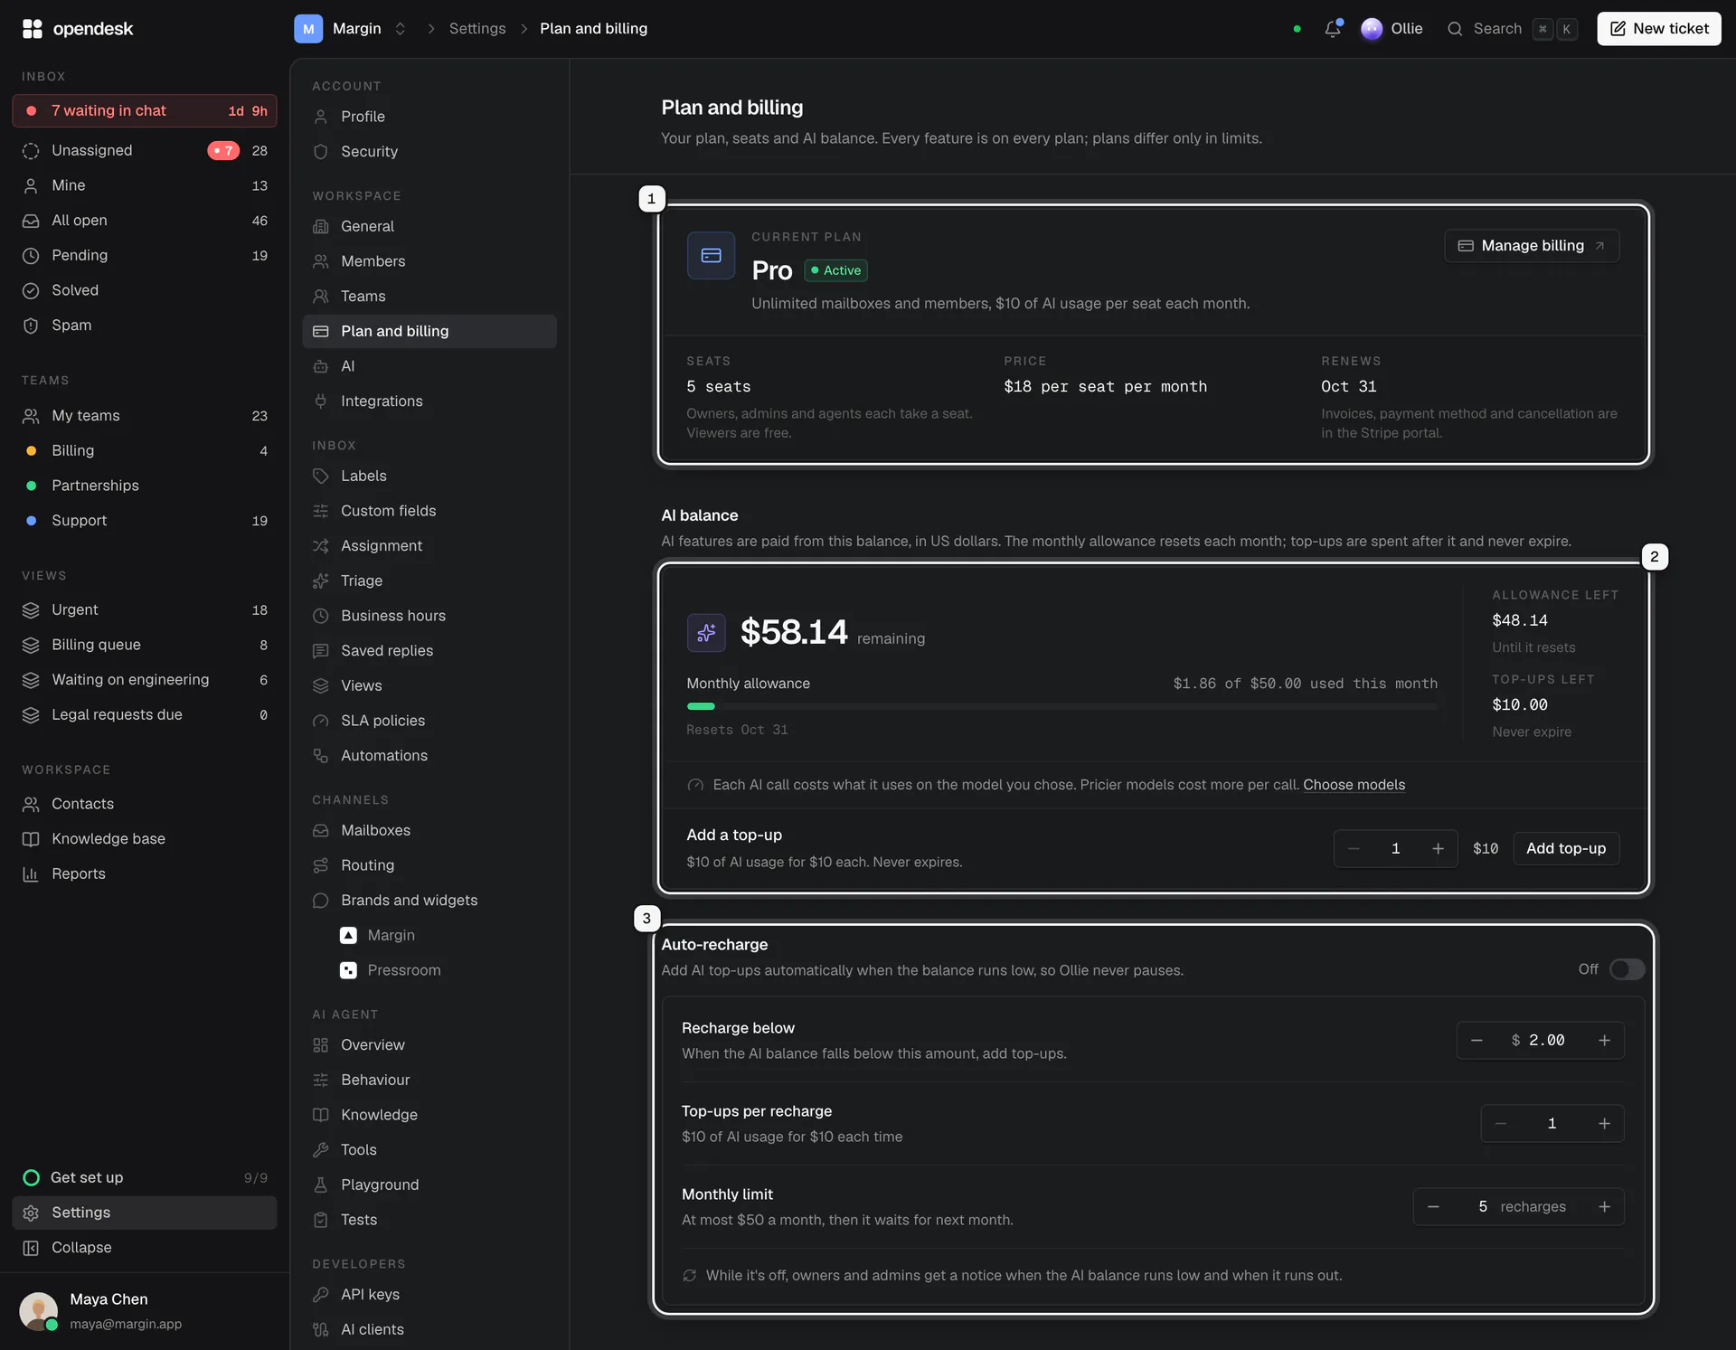Open the Knowledge base

[145, 839]
